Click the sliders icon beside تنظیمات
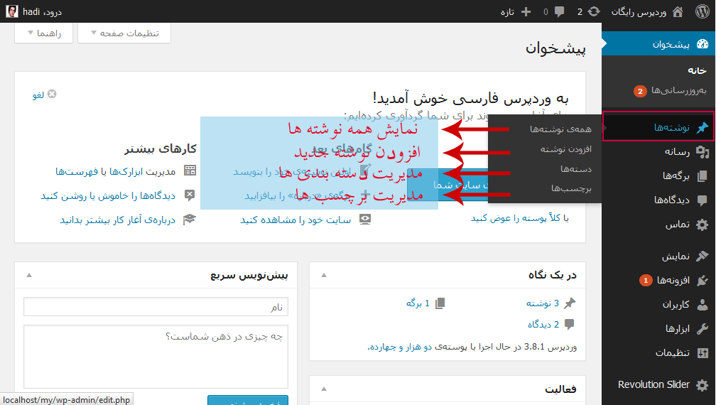The height and width of the screenshot is (405, 716). tap(703, 352)
